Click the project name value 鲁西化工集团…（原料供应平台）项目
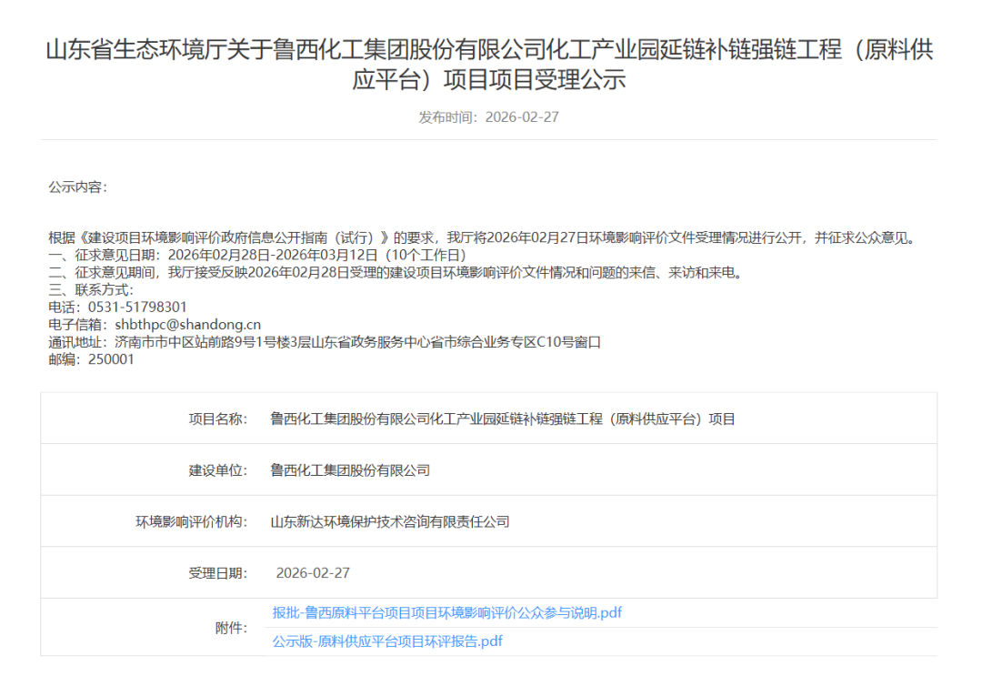The image size is (982, 676). 502,419
